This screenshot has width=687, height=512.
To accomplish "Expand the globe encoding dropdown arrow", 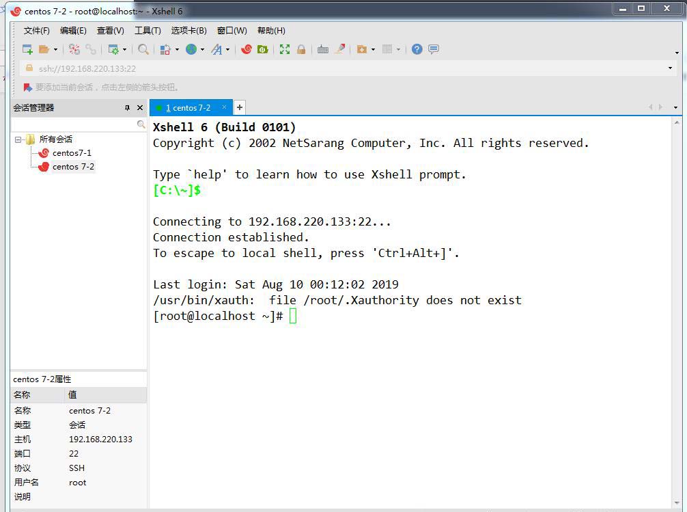I will click(202, 50).
